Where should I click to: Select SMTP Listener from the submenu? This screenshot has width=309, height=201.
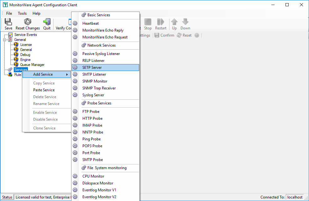[x=106, y=74]
